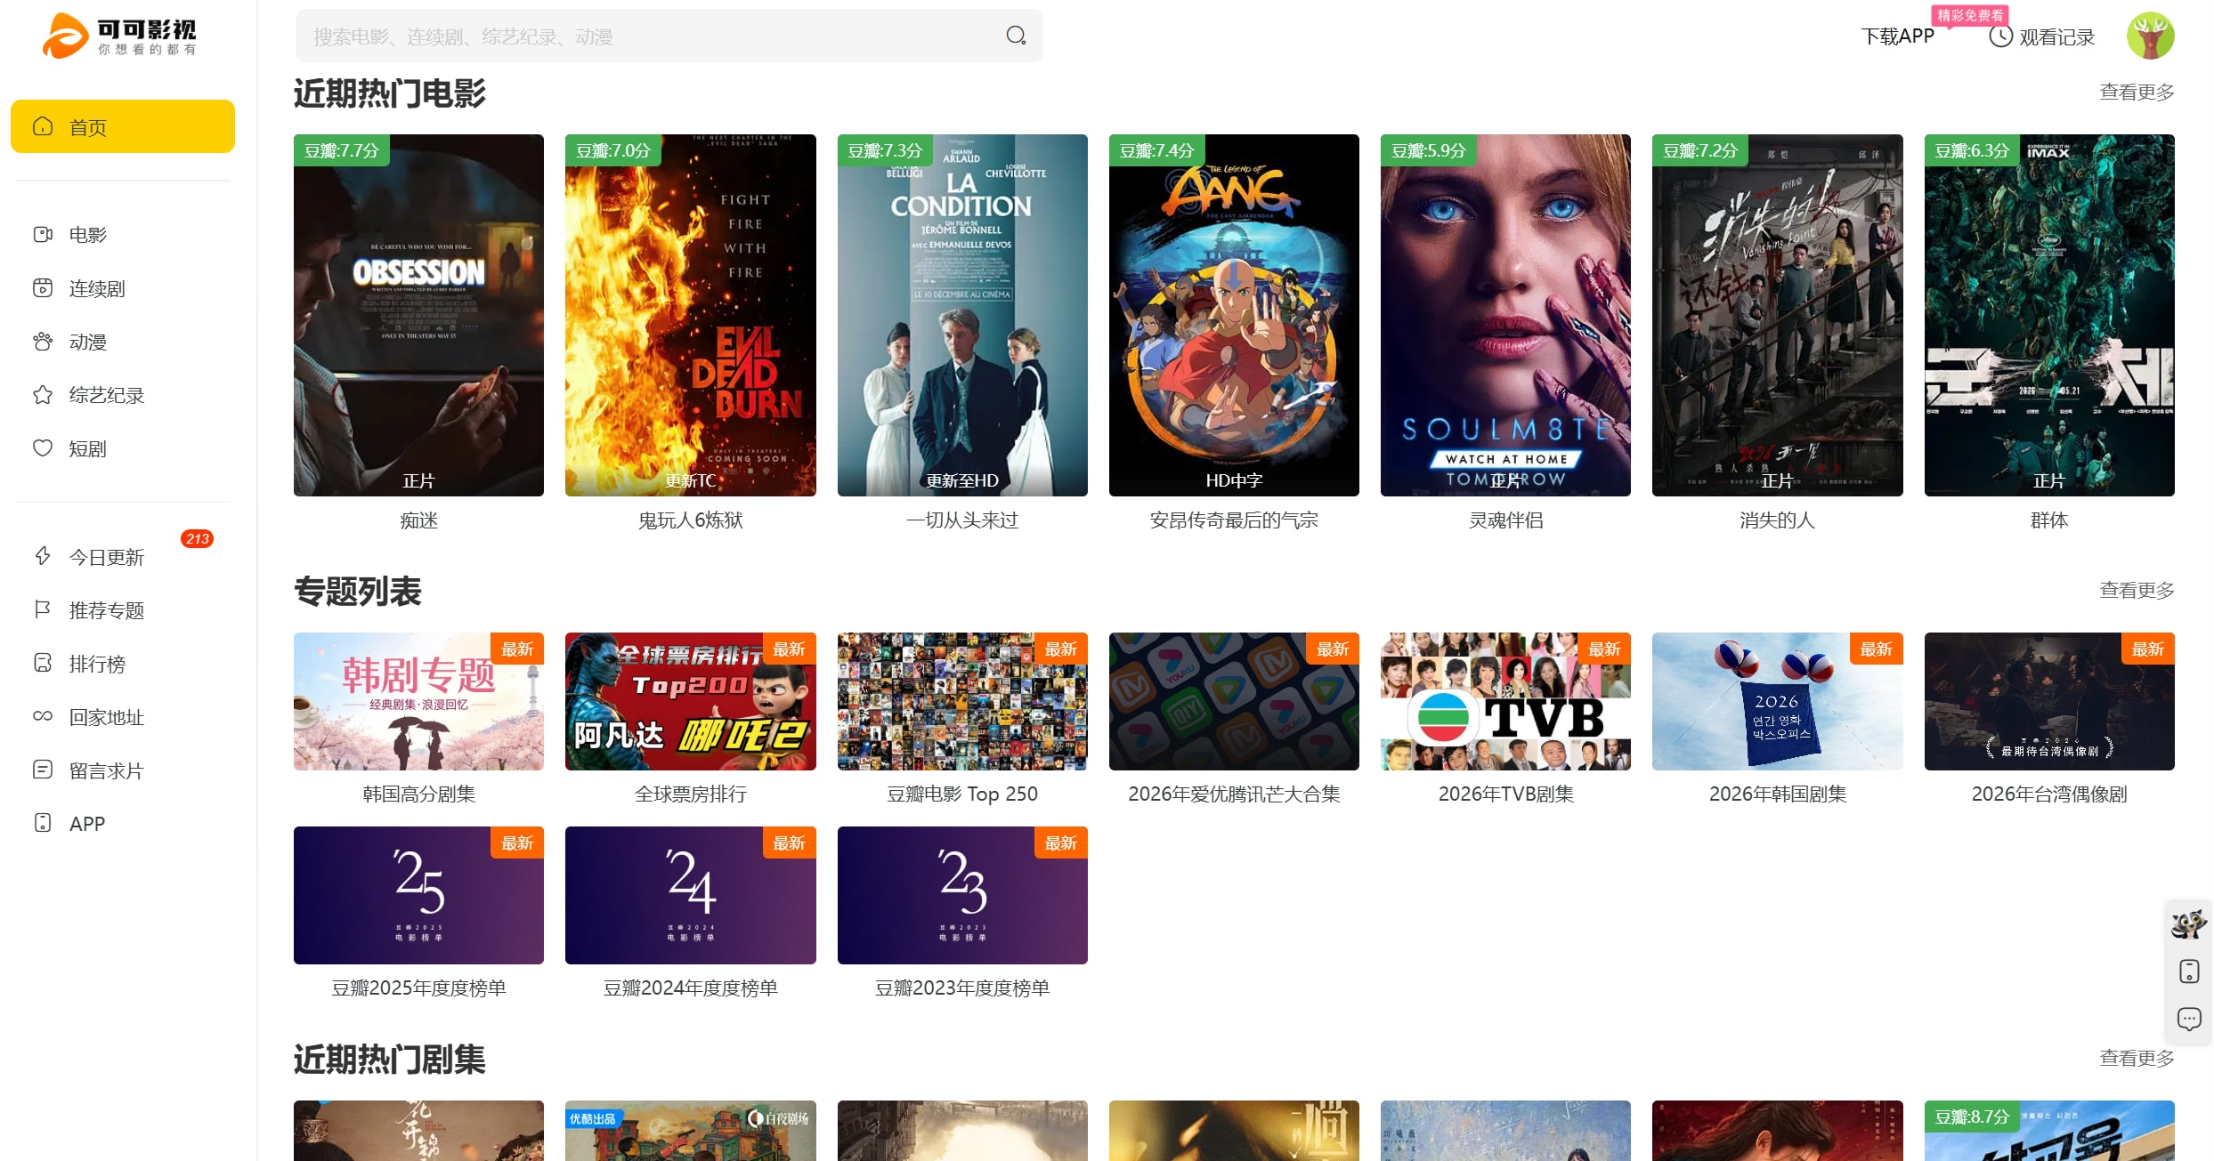Image resolution: width=2214 pixels, height=1161 pixels.
Task: Open the 韩国高分剧集 topic card
Action: tap(418, 701)
